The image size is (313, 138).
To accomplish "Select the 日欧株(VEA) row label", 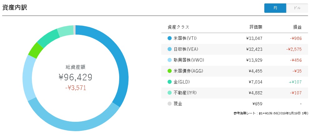I will click(x=186, y=49).
